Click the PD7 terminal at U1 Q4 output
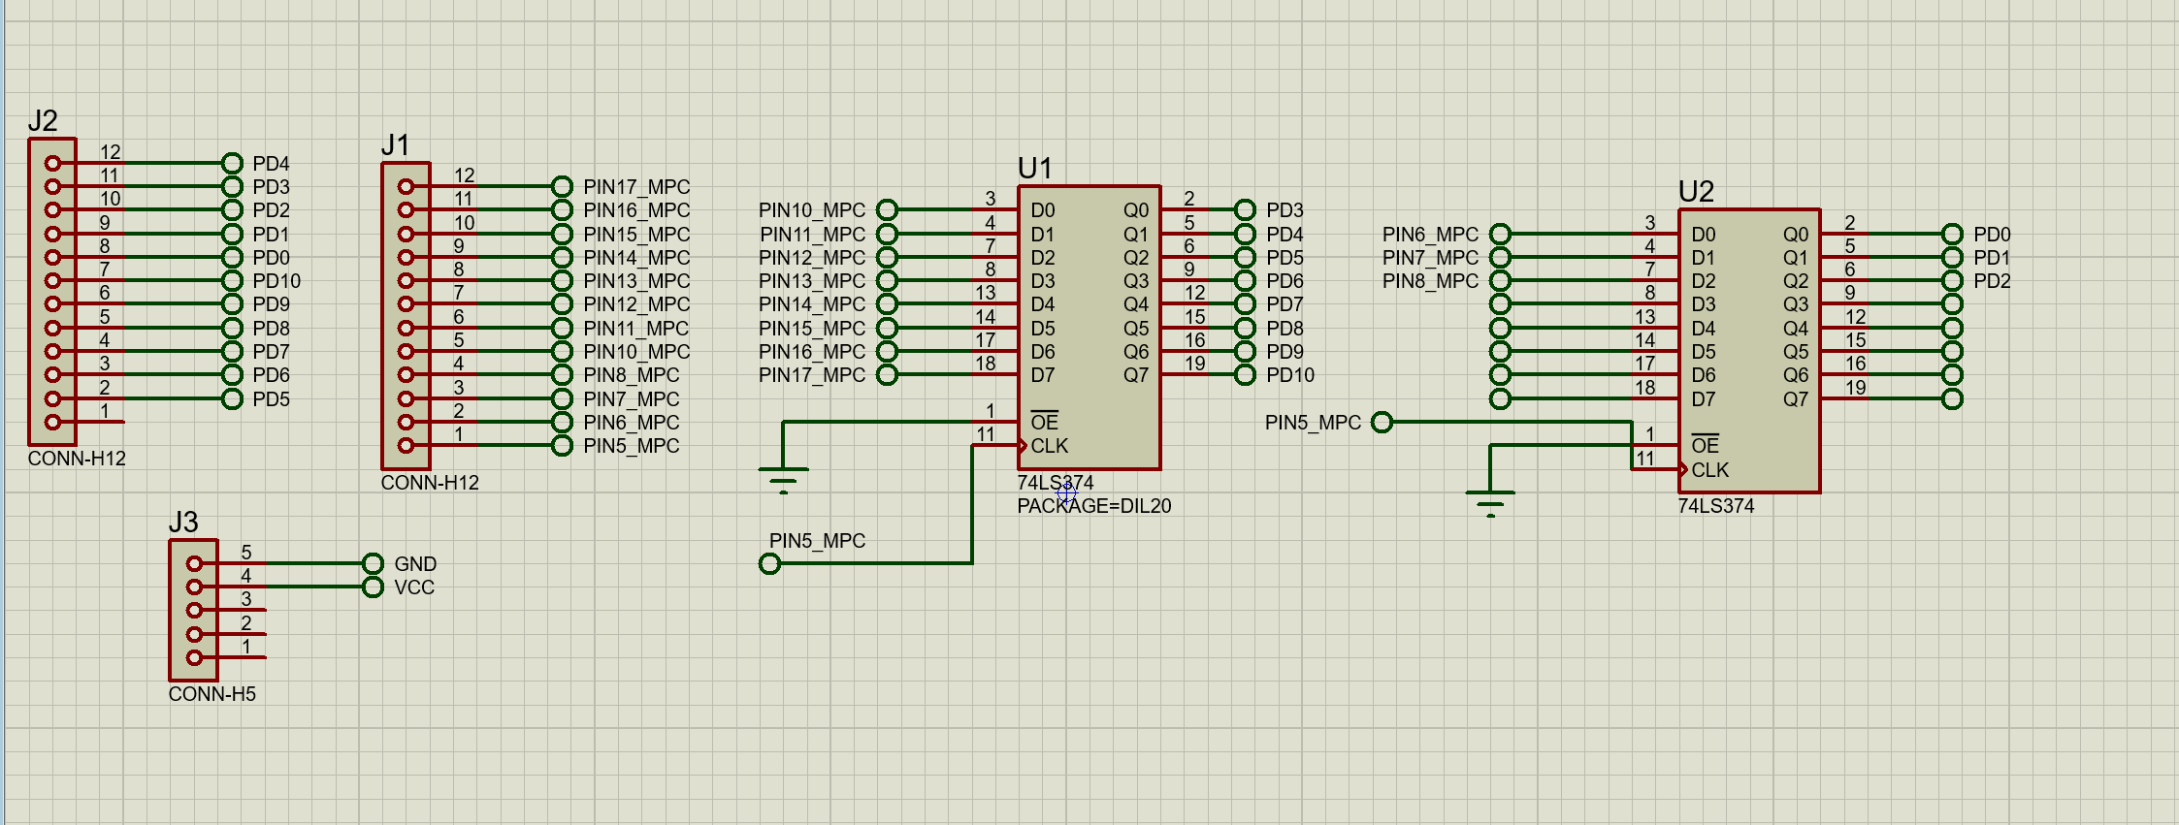 coord(1245,303)
